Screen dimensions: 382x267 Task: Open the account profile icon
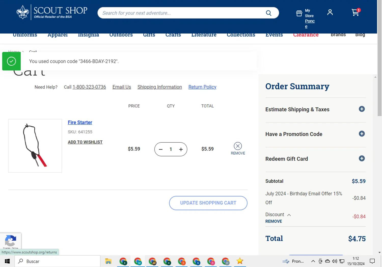click(330, 12)
